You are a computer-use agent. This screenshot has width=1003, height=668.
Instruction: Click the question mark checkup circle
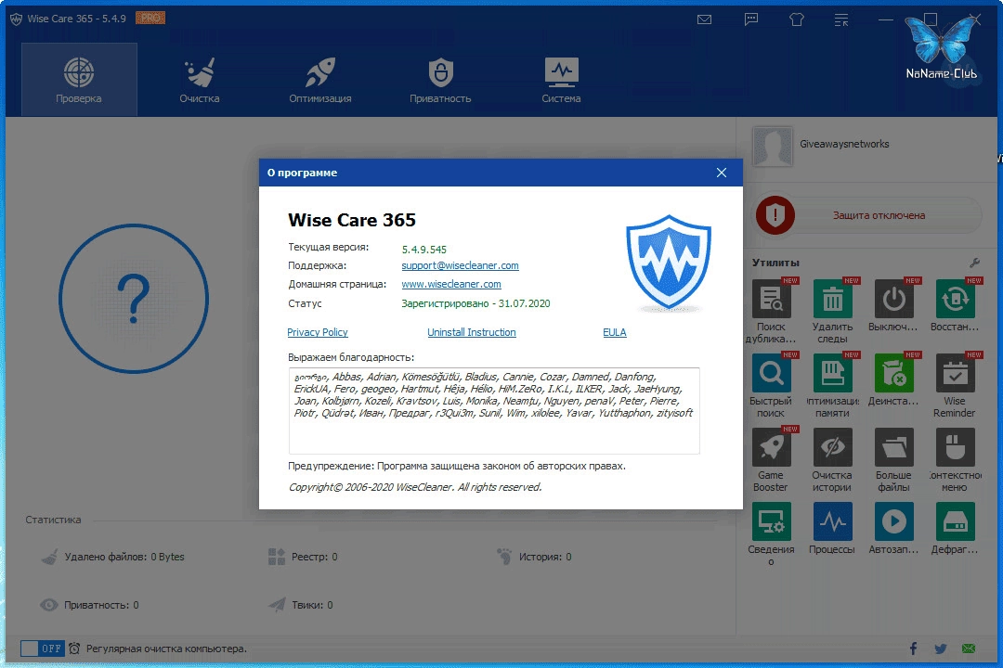pyautogui.click(x=134, y=299)
